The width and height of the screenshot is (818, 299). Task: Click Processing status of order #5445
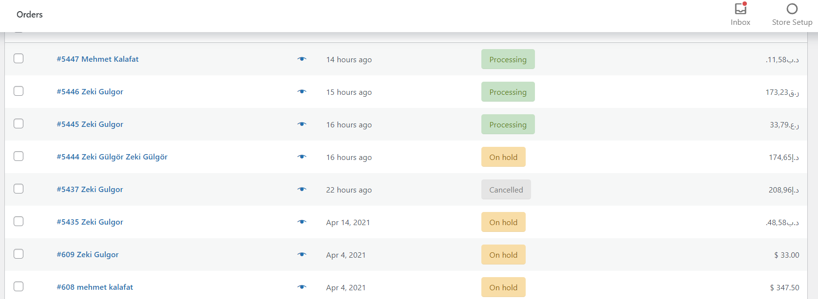508,124
